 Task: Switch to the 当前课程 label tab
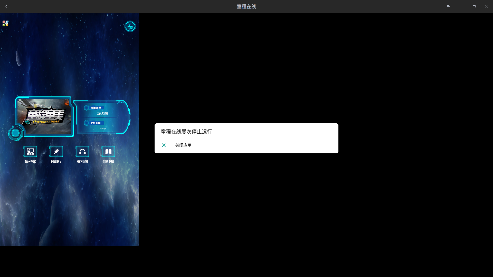click(96, 107)
